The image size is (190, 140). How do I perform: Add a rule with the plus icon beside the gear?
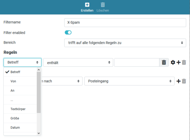coord(179,62)
